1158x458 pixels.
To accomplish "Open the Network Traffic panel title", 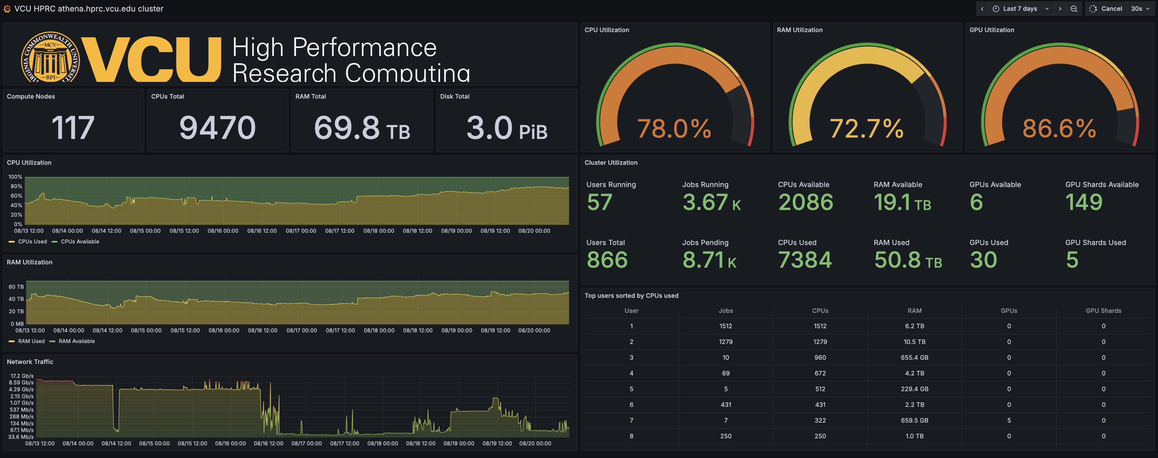I will click(30, 362).
